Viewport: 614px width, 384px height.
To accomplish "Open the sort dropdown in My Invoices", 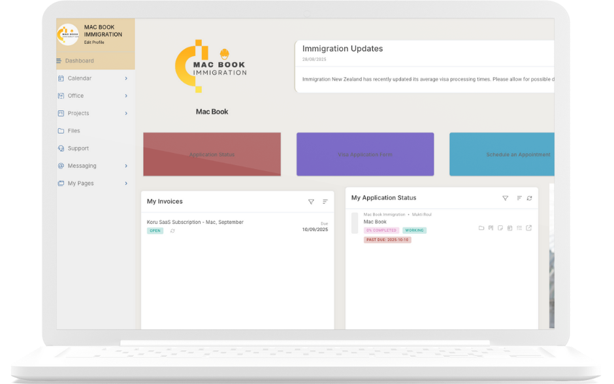I will pyautogui.click(x=325, y=202).
